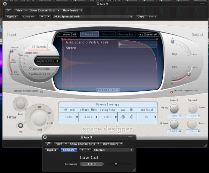Open Show Insert dropdown in Space Designer
The image size is (209, 173).
(x=72, y=10)
